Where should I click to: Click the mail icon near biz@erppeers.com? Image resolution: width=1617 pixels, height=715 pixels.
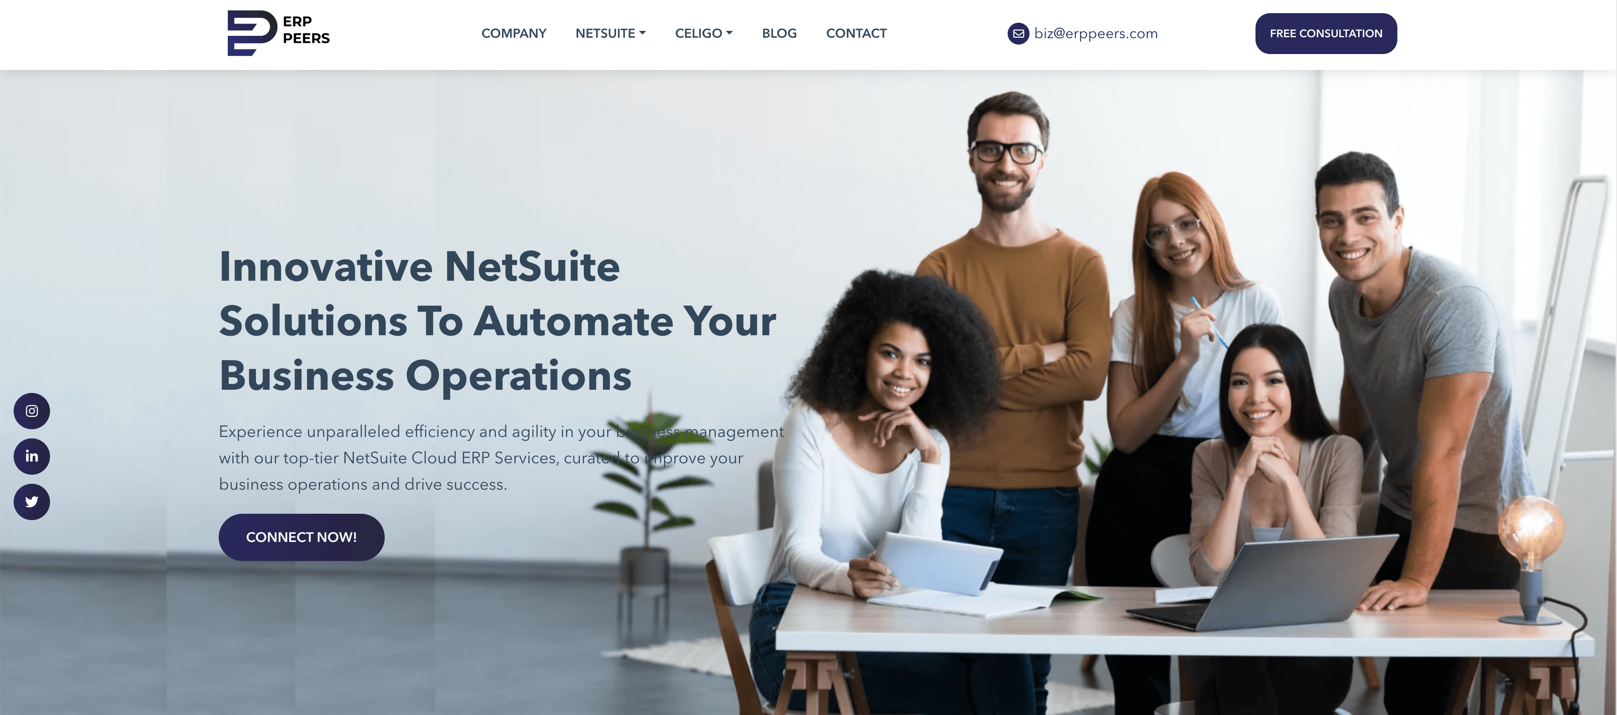tap(1017, 33)
